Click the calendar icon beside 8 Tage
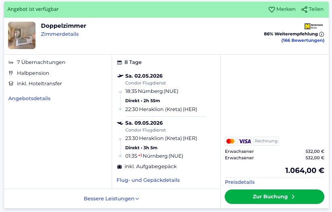332x212 pixels. pos(119,62)
